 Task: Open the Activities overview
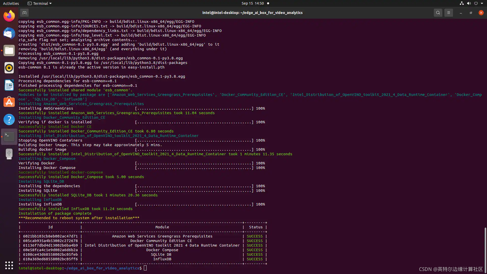(x=11, y=3)
